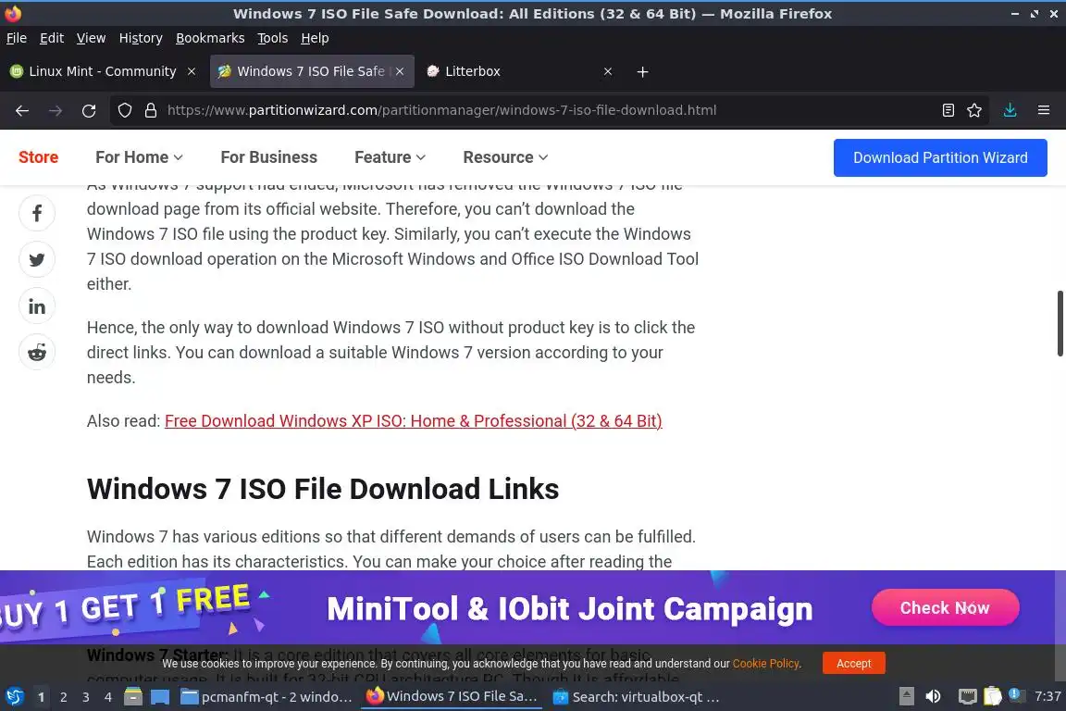This screenshot has width=1066, height=711.
Task: Switch to virtual desktop 2
Action: (63, 697)
